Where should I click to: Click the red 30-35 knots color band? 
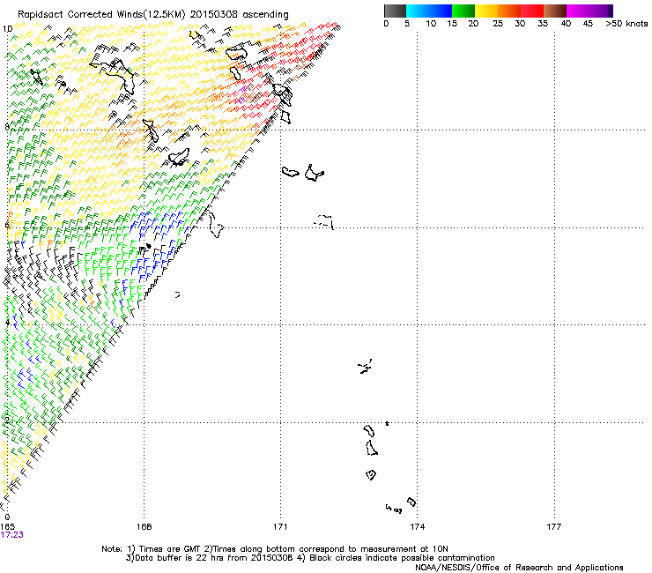click(532, 11)
